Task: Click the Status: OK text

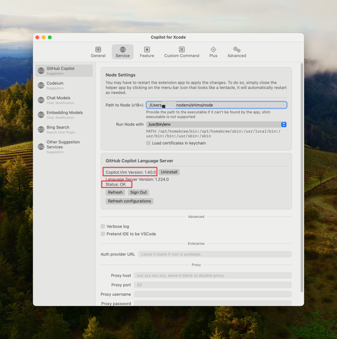Action: coord(116,184)
